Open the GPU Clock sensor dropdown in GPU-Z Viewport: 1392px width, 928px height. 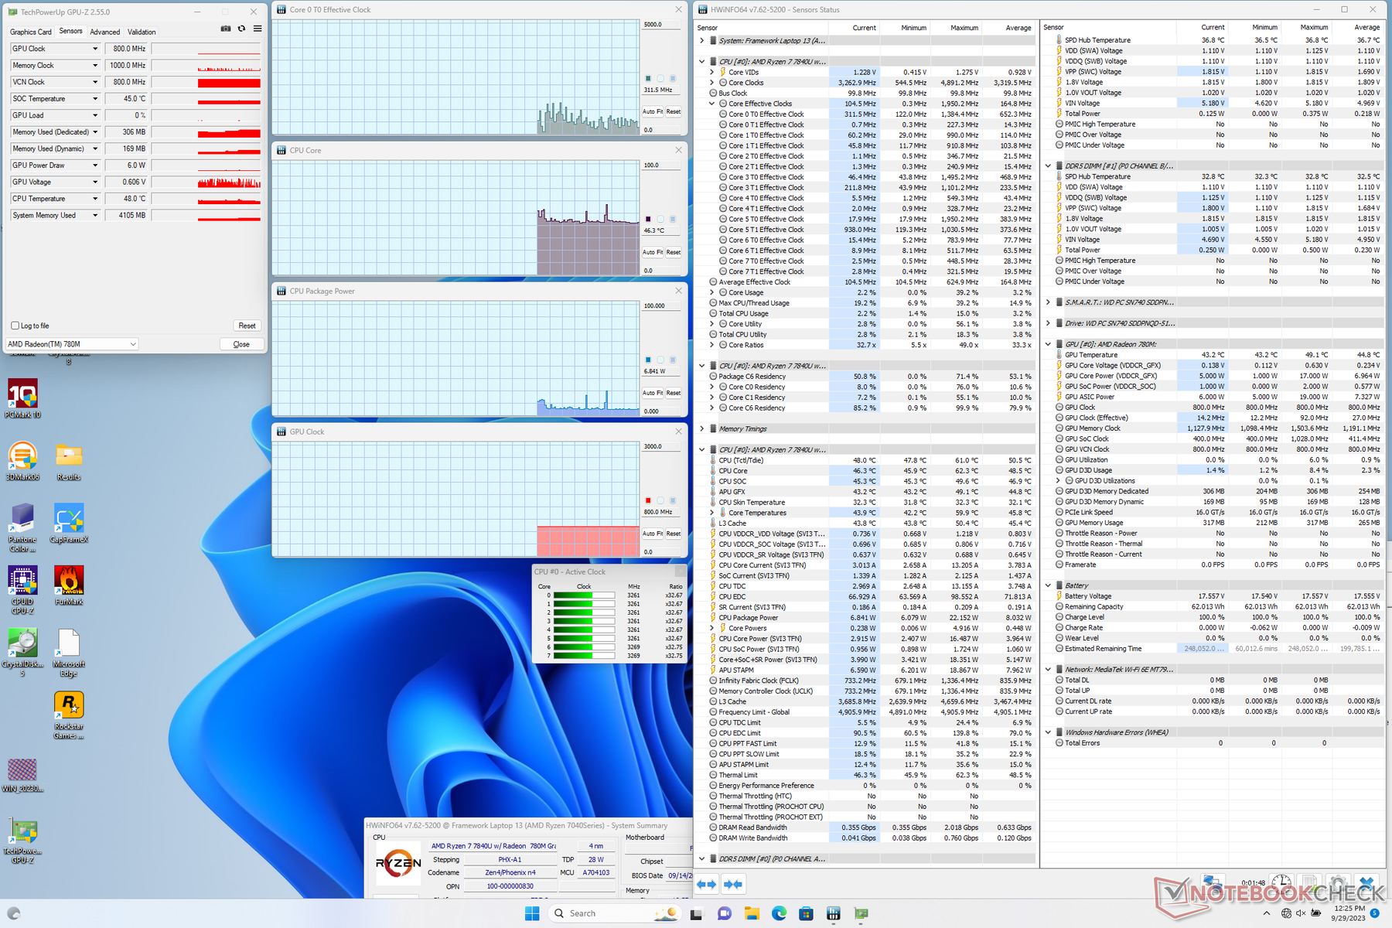point(95,49)
